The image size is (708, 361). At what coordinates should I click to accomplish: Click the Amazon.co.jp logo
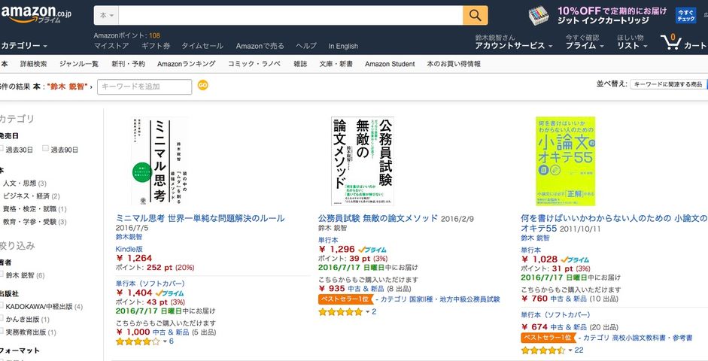click(35, 14)
